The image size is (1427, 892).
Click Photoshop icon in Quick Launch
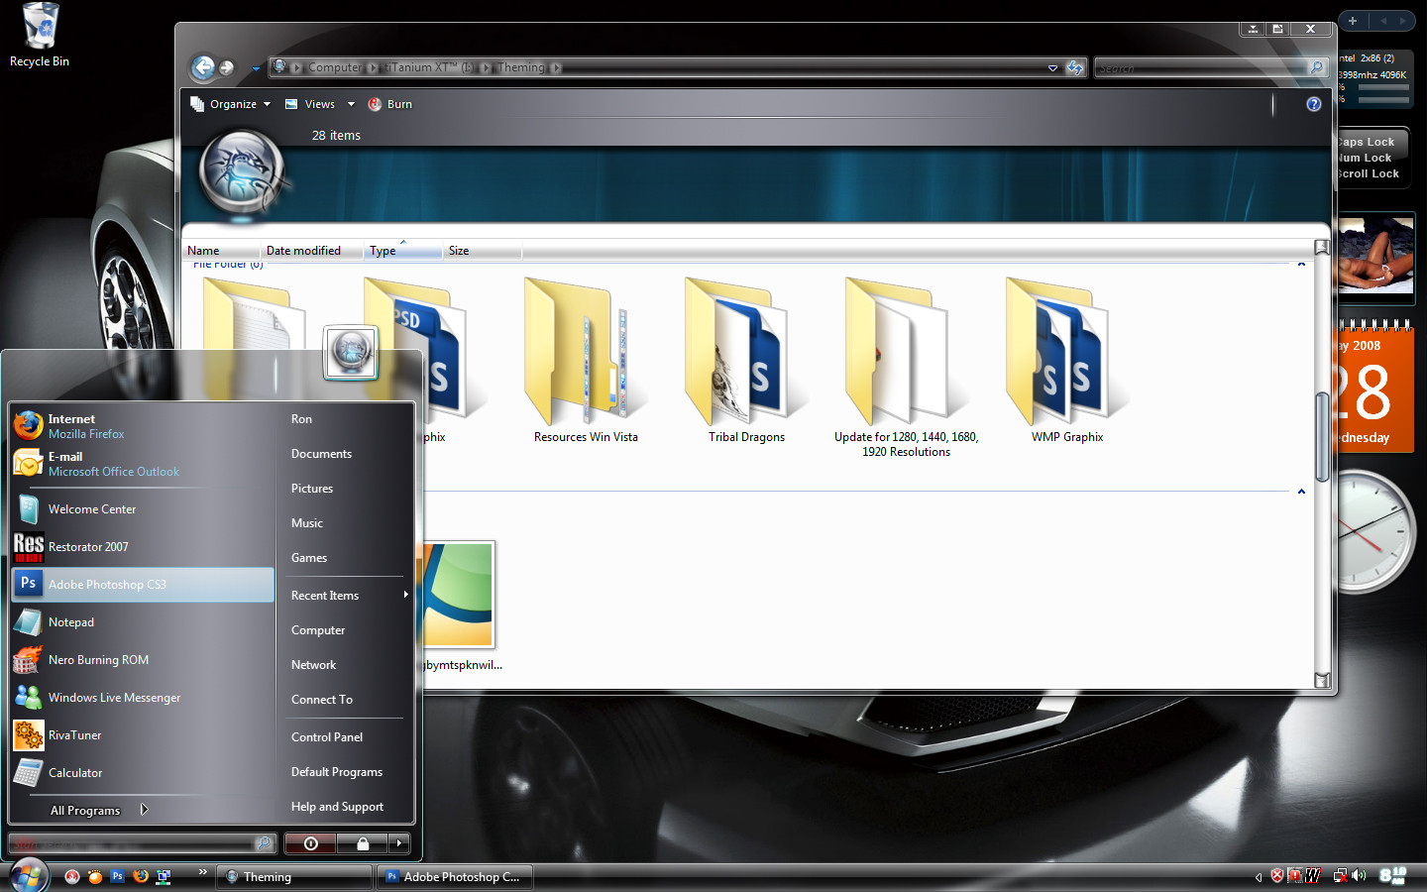point(117,876)
